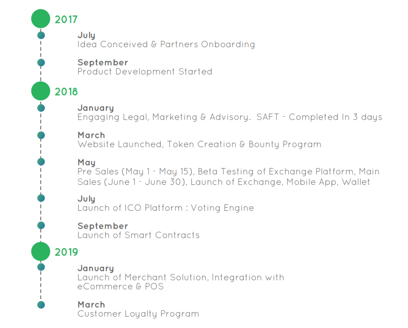Screen dimensions: 408x328
Task: Select the March 2018 timeline dot
Action: click(x=41, y=135)
